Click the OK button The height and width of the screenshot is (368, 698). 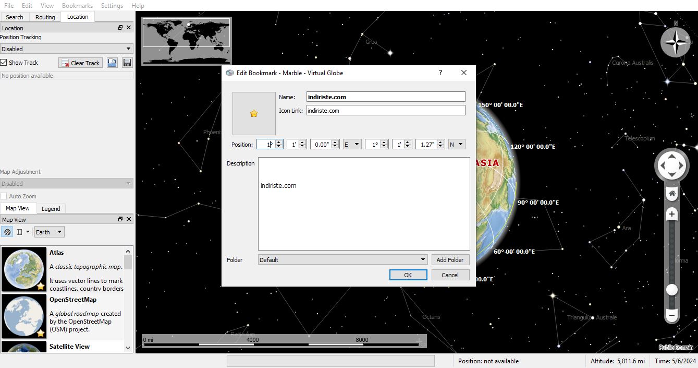pyautogui.click(x=408, y=275)
